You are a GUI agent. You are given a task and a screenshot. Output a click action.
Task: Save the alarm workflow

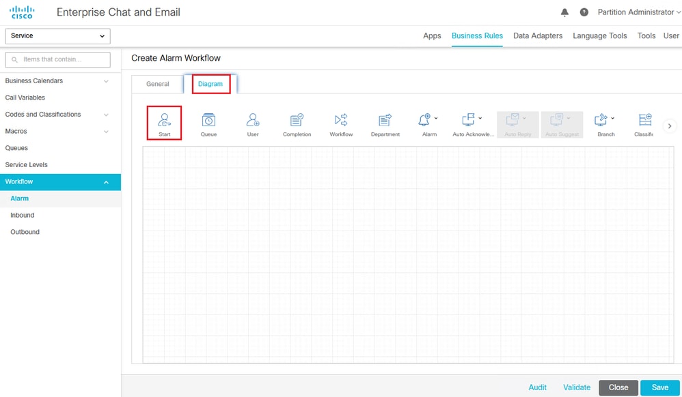point(660,387)
